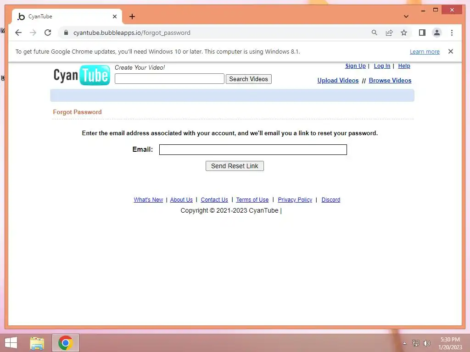The width and height of the screenshot is (470, 352).
Task: Click the Forgot Password heading
Action: point(77,112)
